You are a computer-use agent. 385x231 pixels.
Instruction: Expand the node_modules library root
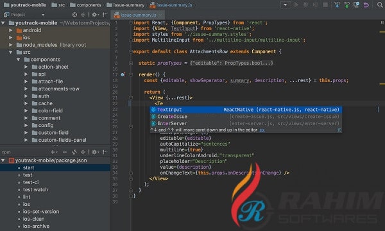[x=10, y=45]
